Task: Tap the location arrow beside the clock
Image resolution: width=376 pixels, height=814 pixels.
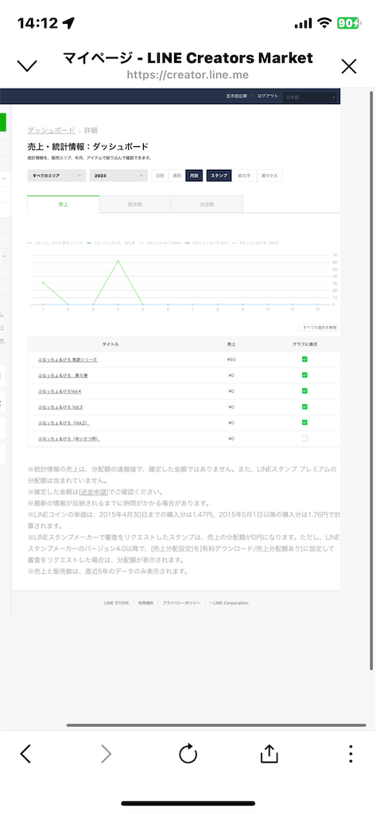Action: coord(68,23)
